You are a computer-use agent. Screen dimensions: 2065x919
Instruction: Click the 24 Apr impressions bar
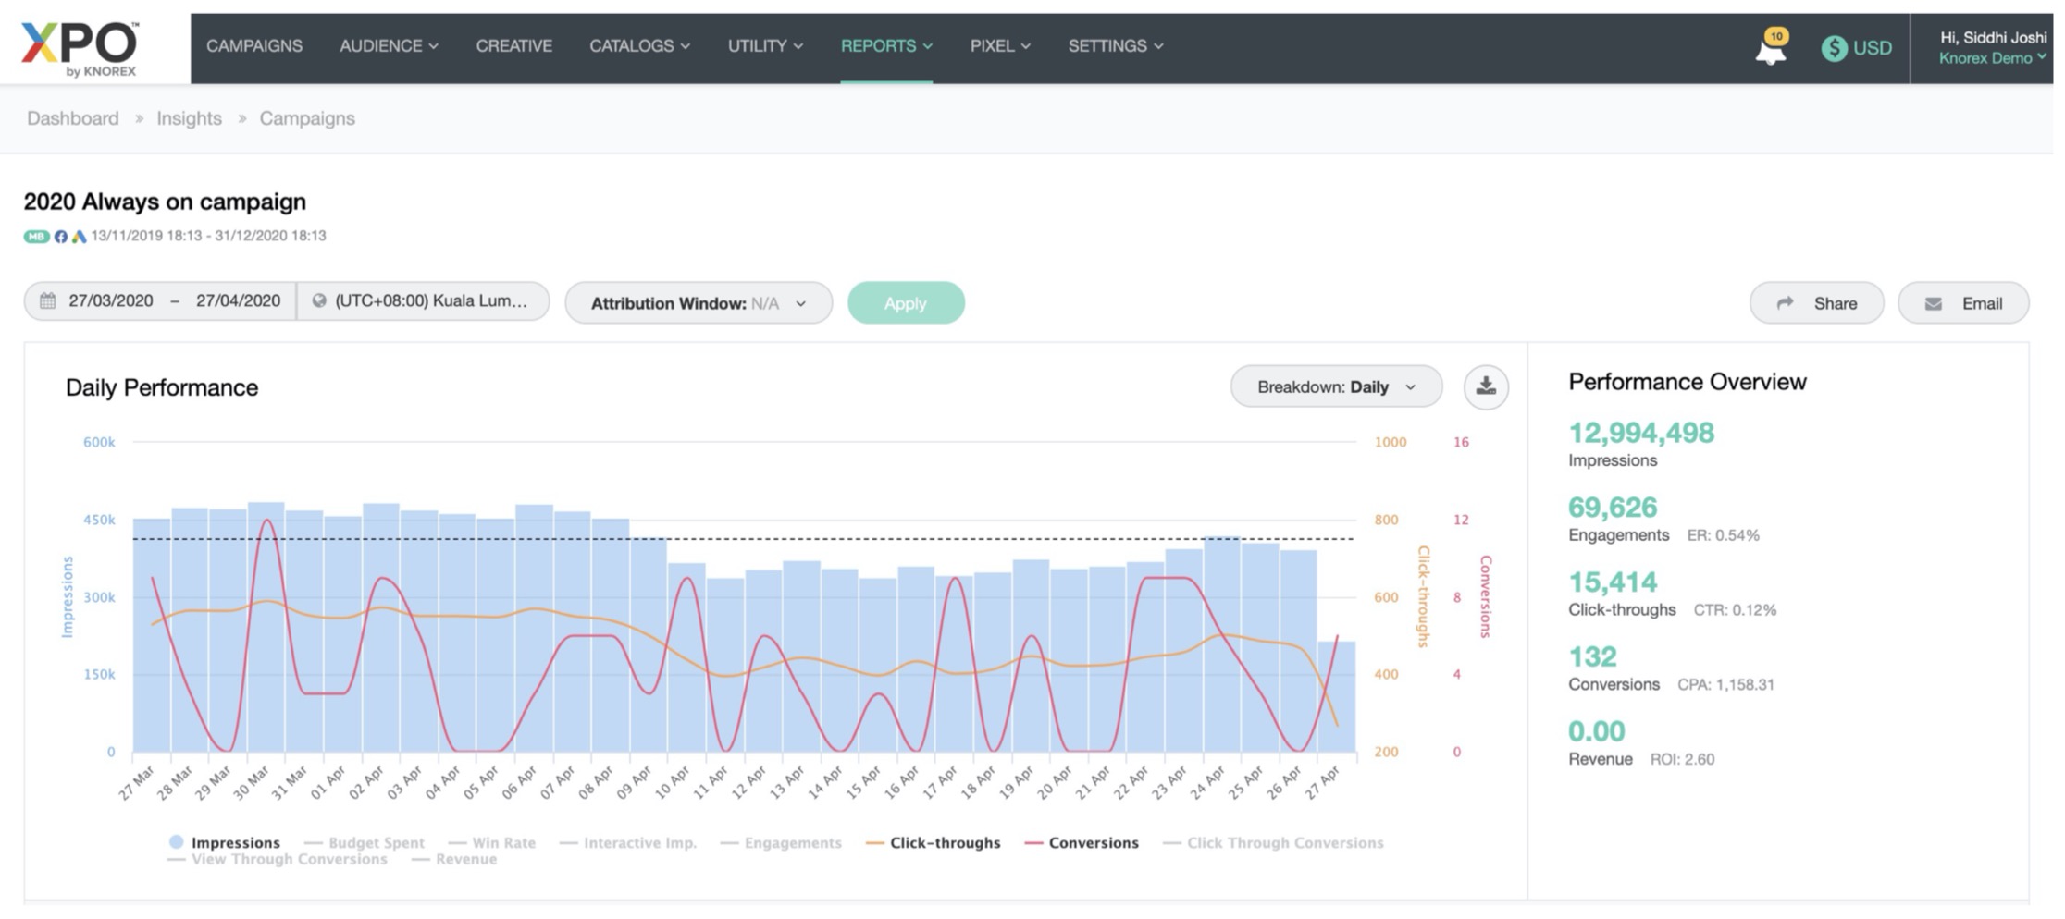[1221, 647]
